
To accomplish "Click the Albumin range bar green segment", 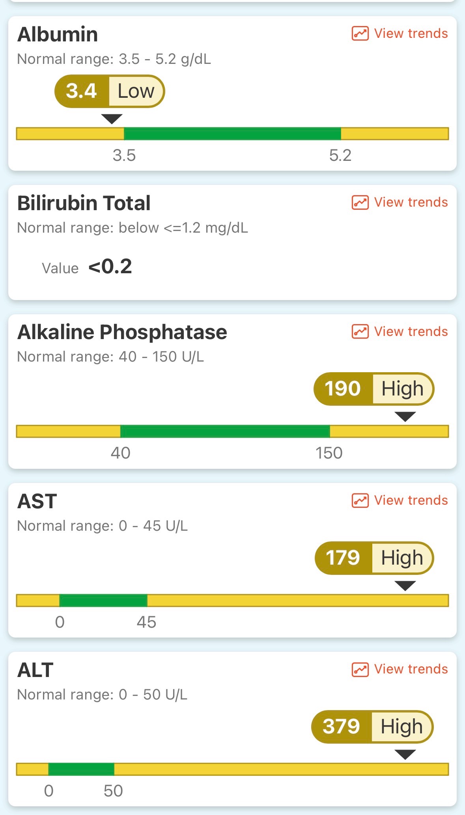I will click(x=232, y=134).
